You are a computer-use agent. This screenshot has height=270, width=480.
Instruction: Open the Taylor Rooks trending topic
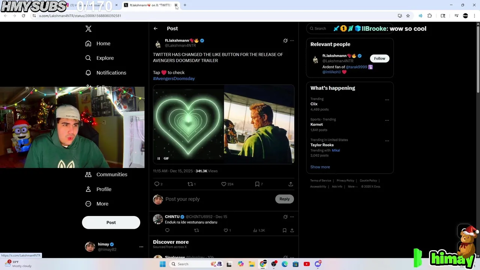[x=322, y=145]
